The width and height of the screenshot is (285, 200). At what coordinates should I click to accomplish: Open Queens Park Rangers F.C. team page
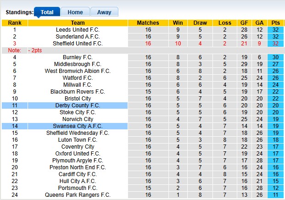(78, 195)
